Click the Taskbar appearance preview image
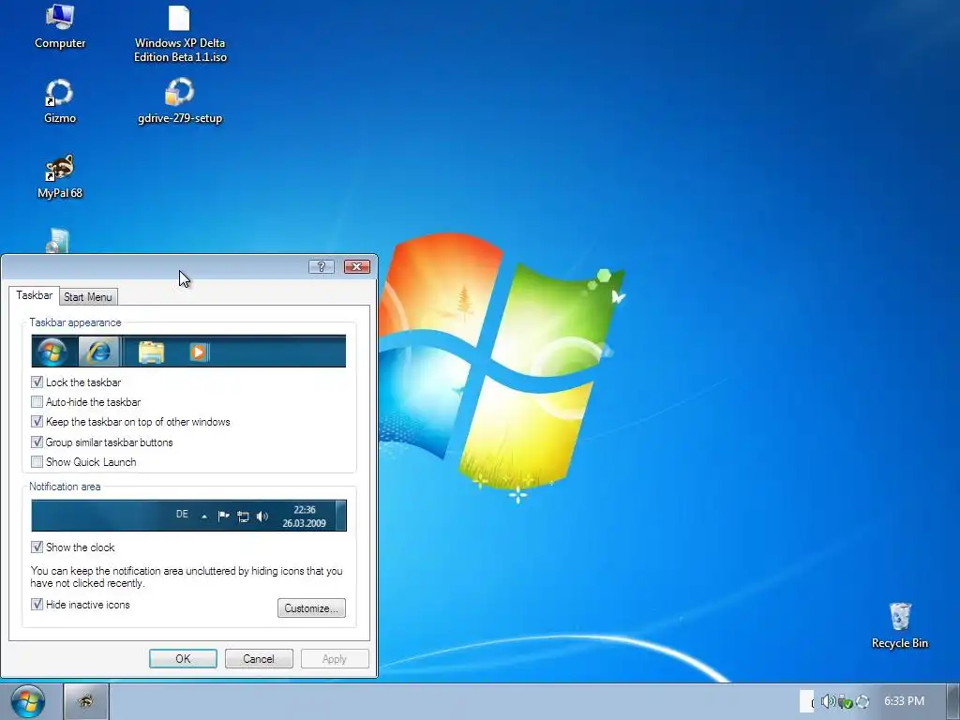The width and height of the screenshot is (960, 720). coord(188,351)
